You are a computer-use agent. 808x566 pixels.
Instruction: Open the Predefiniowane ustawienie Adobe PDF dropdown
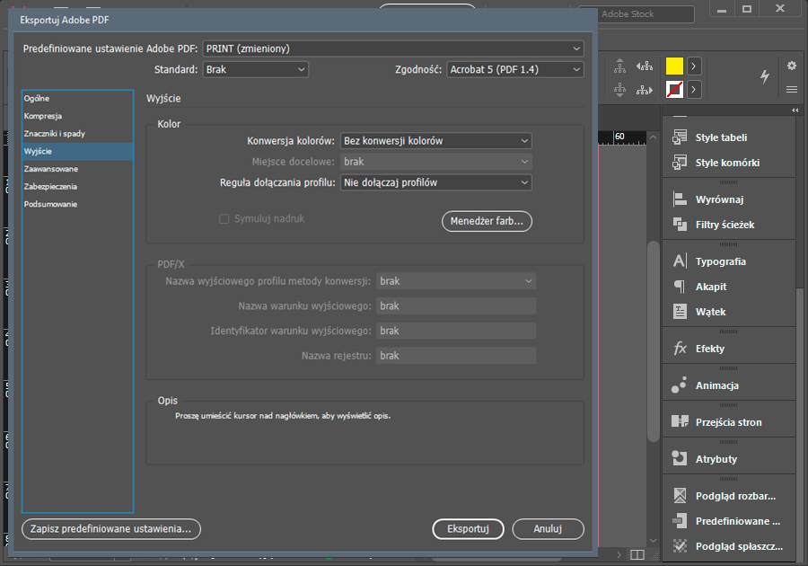point(393,49)
